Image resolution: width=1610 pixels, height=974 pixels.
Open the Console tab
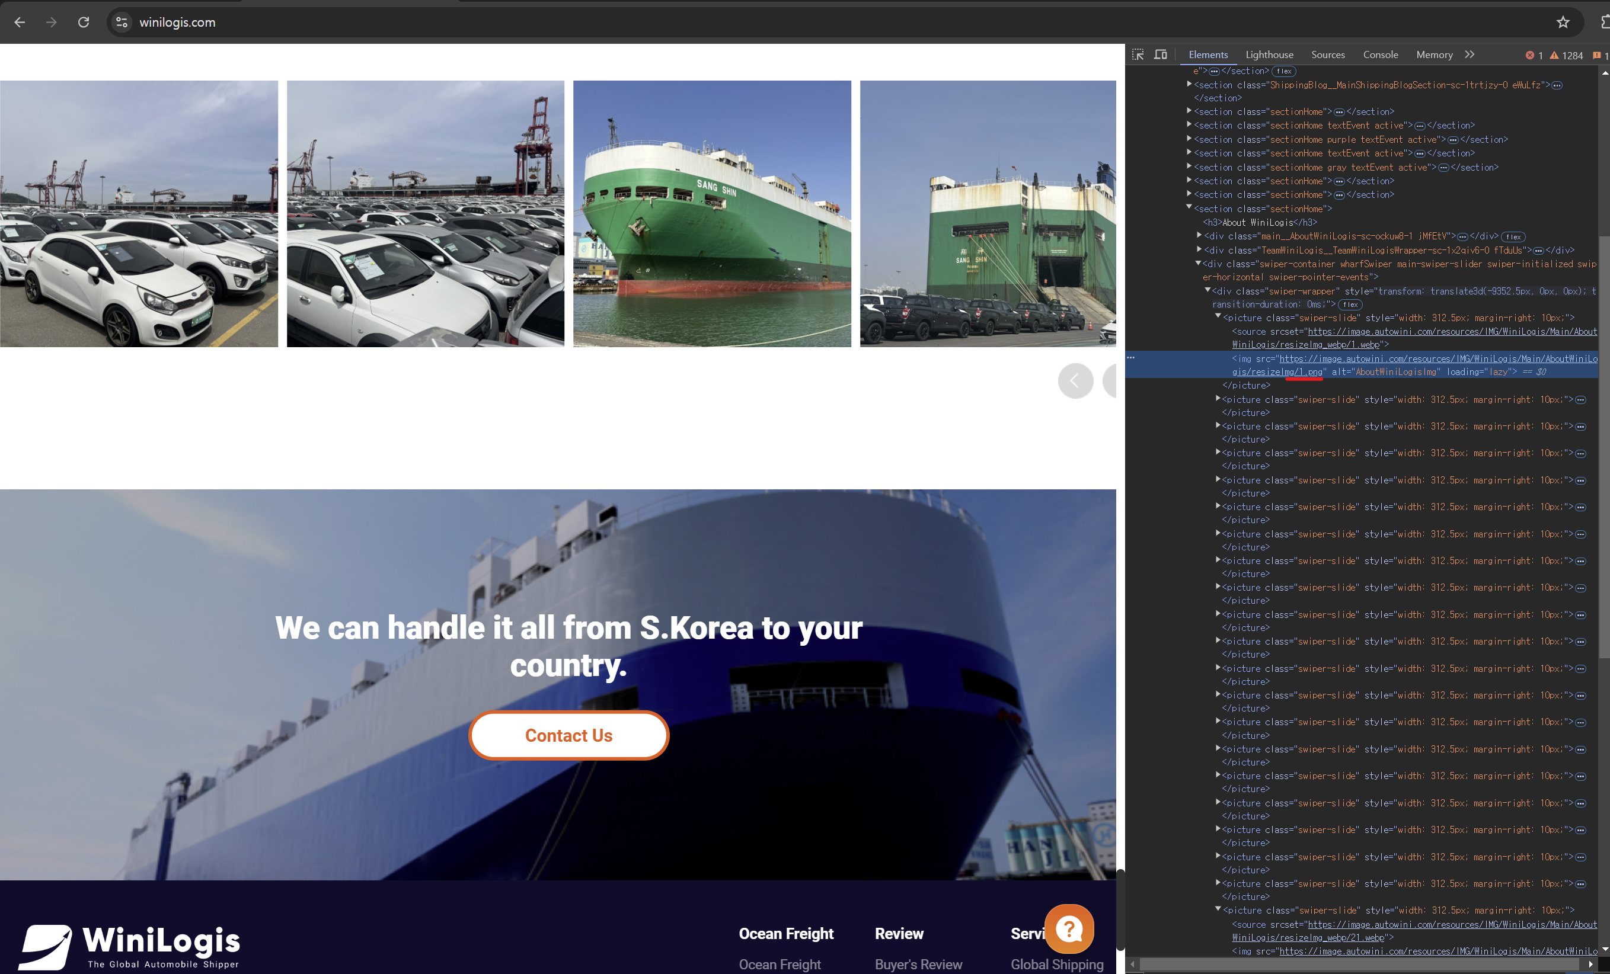(x=1380, y=55)
